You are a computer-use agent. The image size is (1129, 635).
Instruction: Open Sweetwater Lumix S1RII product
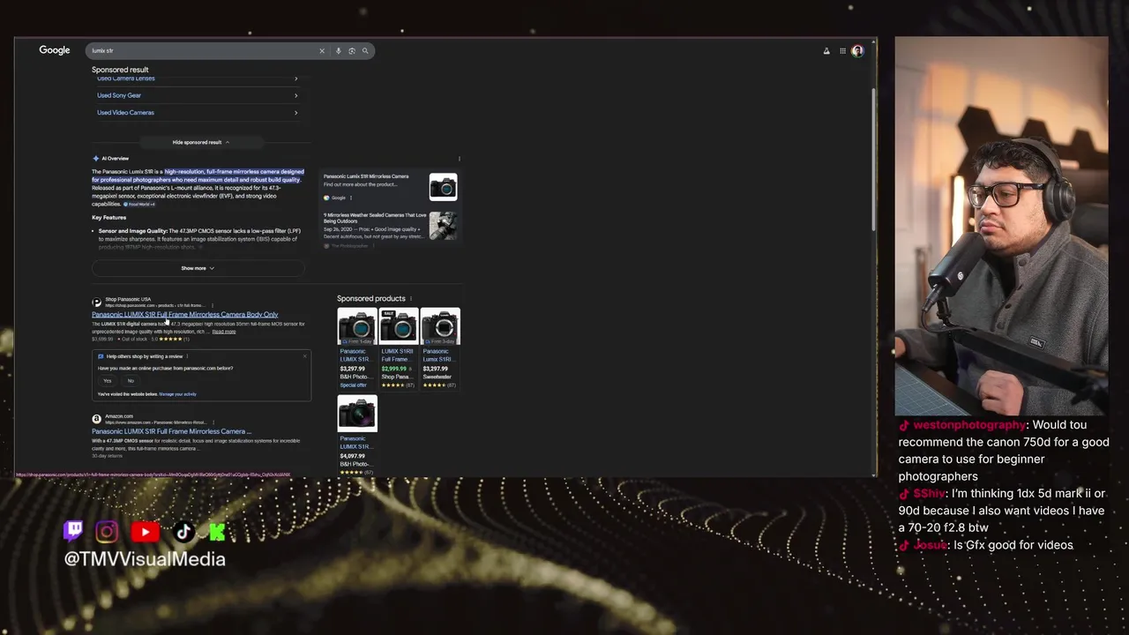(x=439, y=349)
